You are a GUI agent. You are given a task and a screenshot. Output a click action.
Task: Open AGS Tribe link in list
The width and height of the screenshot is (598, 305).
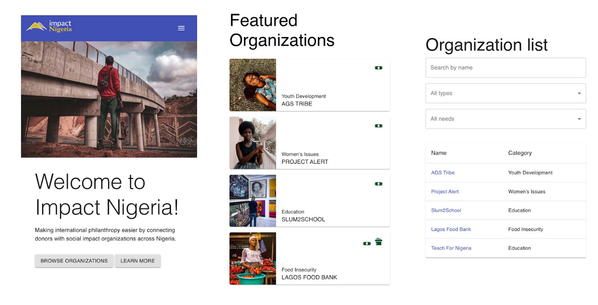click(x=443, y=173)
